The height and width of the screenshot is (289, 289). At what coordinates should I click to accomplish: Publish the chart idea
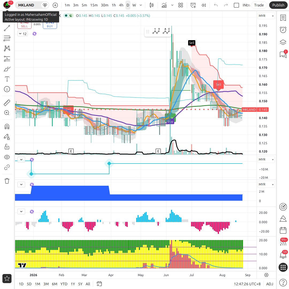pyautogui.click(x=278, y=5)
